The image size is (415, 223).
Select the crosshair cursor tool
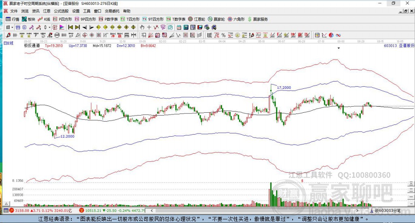click(149, 27)
